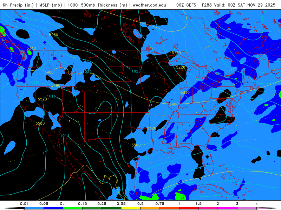Click the 5400 thickness label near Illinois
The image size is (281, 210).
click(x=174, y=104)
